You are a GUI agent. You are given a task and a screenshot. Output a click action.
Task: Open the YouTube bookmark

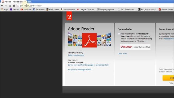pos(26,10)
